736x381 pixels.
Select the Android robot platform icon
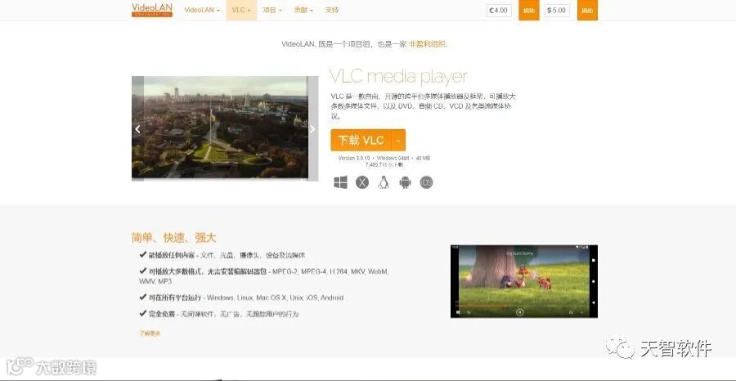405,182
